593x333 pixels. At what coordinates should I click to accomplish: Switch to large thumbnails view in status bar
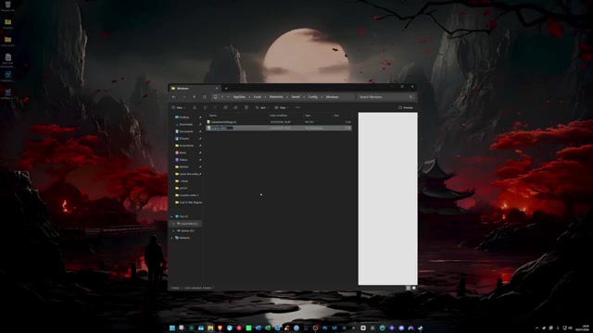[414, 288]
